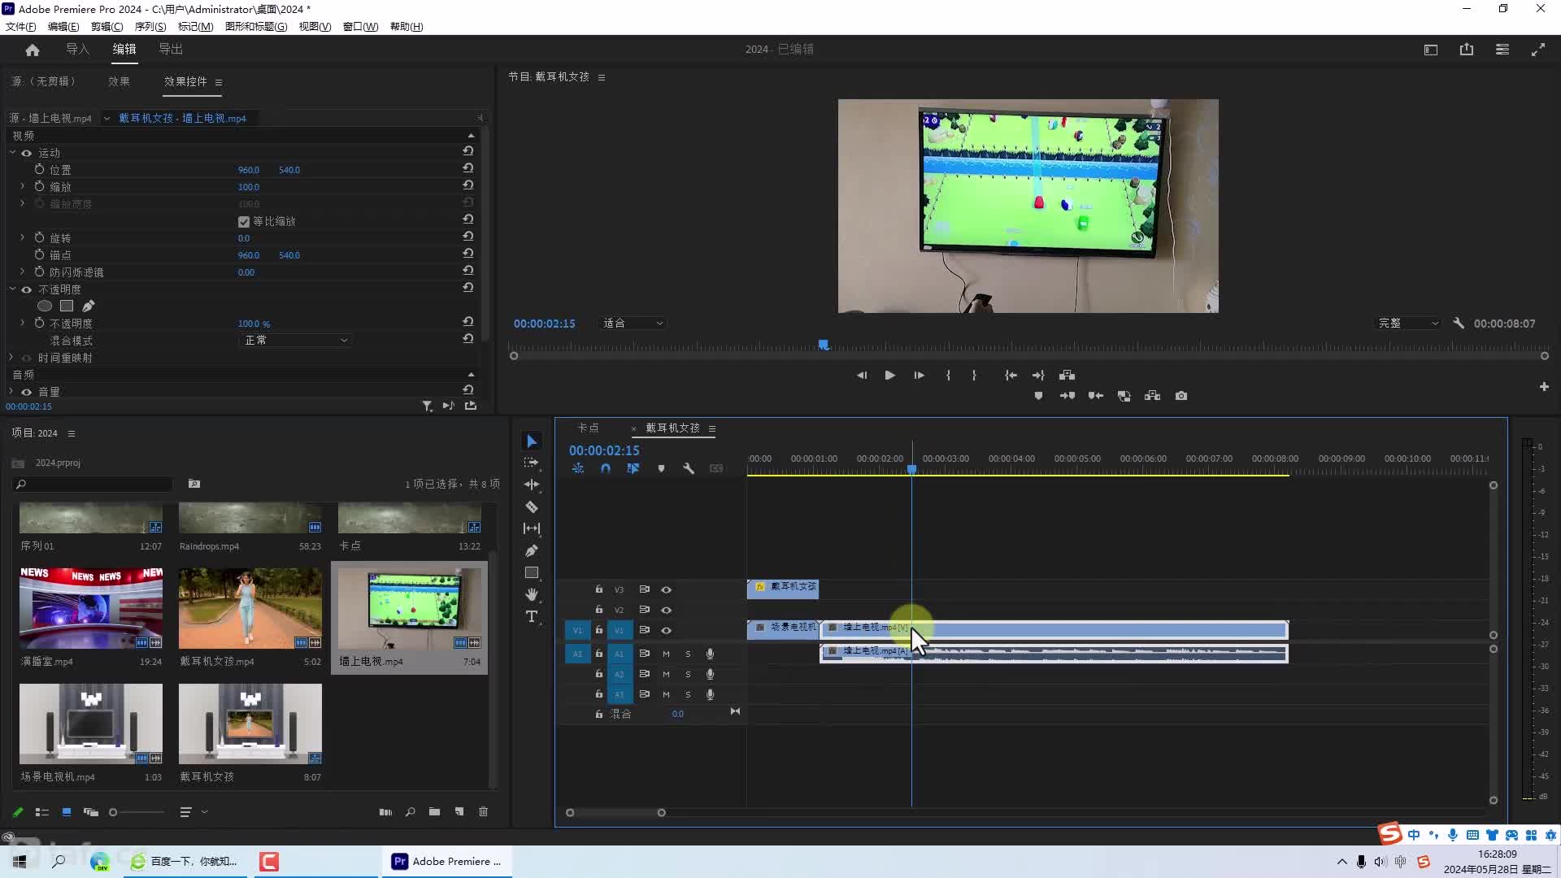Open playback resolution dropdown
Screen dimensions: 1561x878
[1408, 323]
